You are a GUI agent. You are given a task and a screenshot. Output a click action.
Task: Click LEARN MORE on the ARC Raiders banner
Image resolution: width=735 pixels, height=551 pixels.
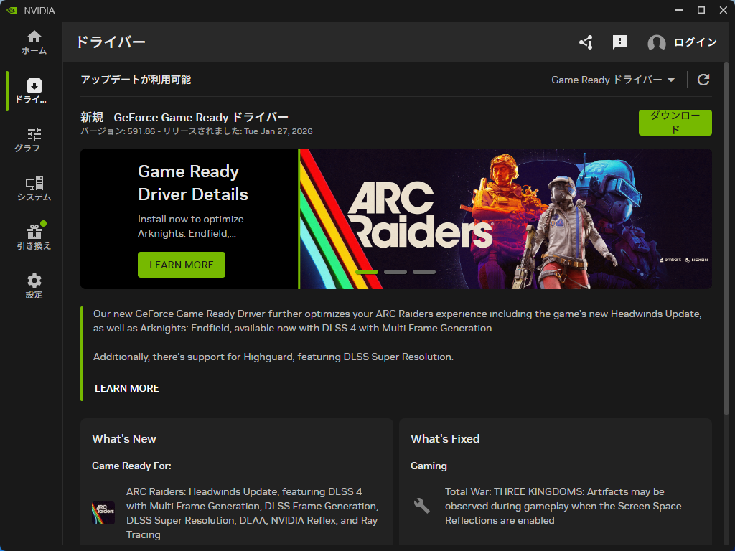tap(181, 265)
